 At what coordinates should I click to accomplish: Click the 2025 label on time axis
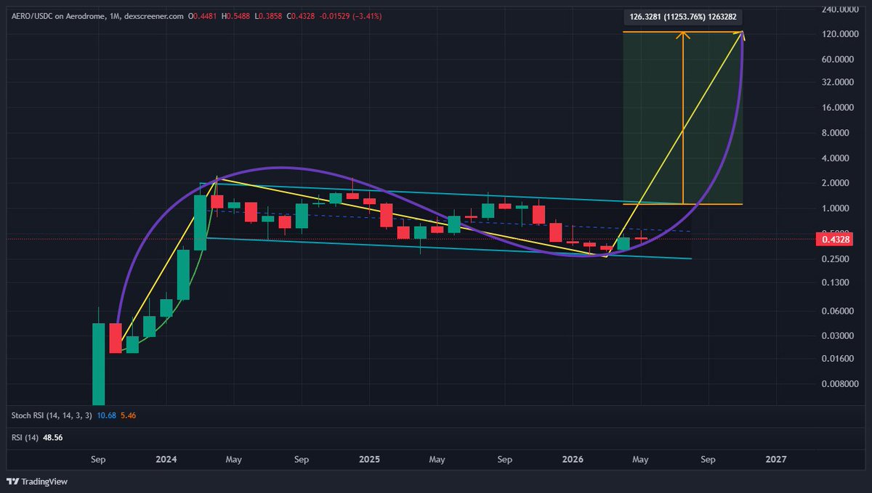click(x=369, y=460)
